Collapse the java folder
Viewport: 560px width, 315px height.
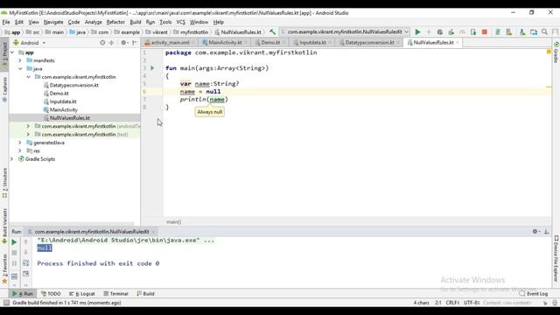click(x=20, y=69)
